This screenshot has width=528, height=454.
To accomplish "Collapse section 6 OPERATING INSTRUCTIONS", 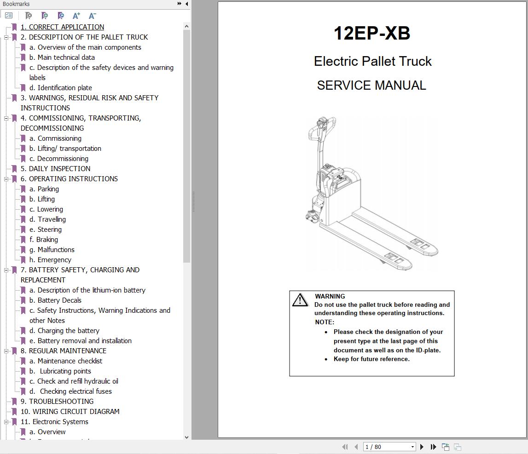I will [x=6, y=179].
